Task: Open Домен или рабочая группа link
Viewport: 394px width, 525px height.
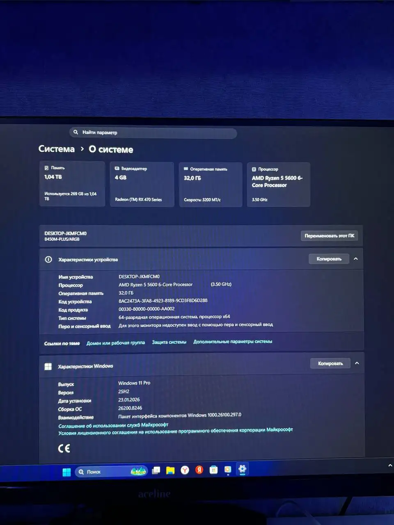Action: pyautogui.click(x=115, y=343)
